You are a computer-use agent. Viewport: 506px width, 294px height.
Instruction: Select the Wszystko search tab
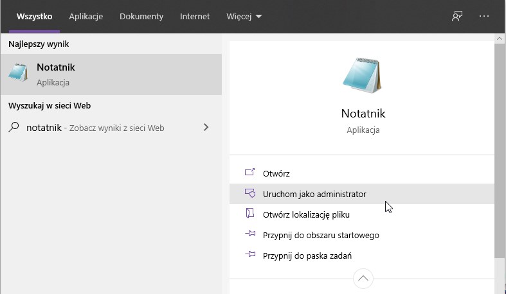(x=34, y=17)
